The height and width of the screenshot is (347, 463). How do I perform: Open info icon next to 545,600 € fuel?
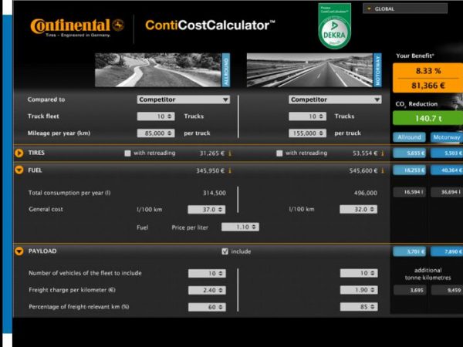[383, 170]
